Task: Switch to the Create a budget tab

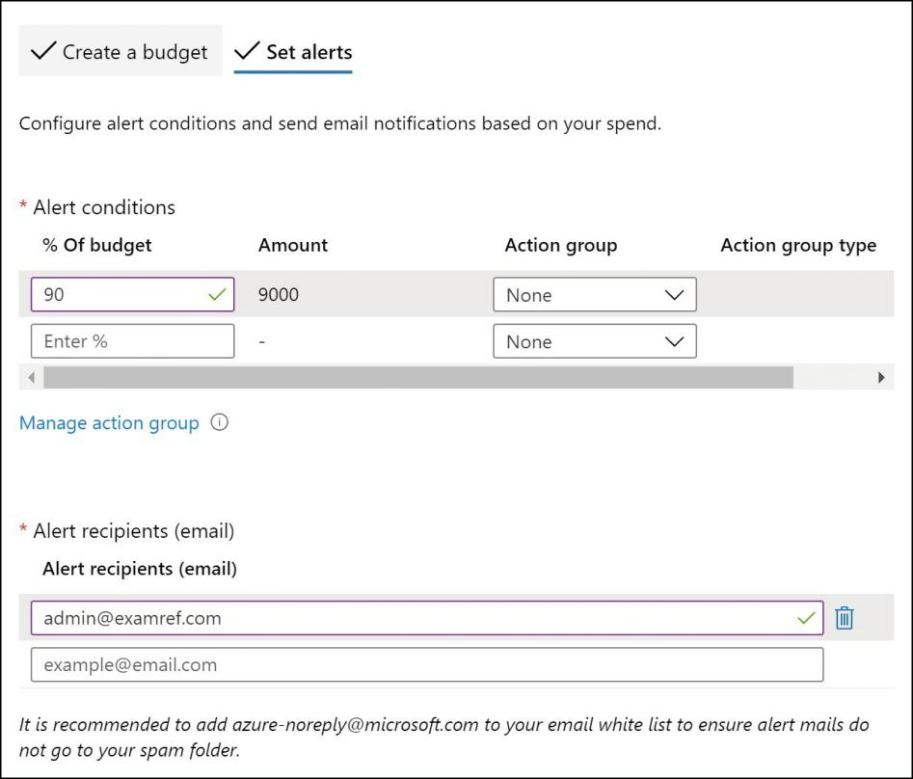Action: (x=121, y=51)
